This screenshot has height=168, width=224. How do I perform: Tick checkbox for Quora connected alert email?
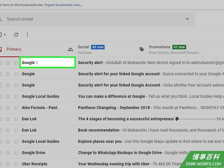tap(1, 74)
